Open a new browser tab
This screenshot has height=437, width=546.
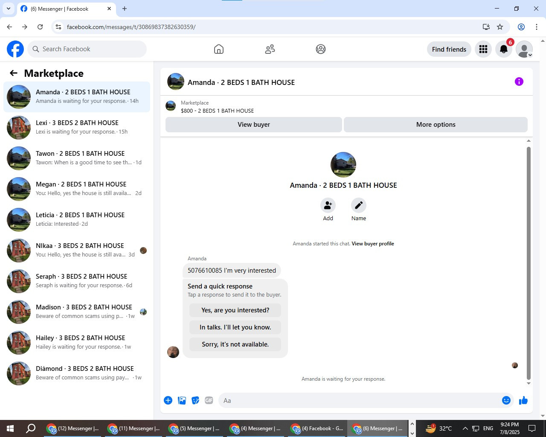click(x=125, y=9)
